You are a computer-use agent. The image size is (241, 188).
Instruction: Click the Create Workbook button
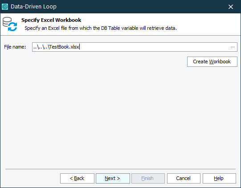pyautogui.click(x=212, y=61)
